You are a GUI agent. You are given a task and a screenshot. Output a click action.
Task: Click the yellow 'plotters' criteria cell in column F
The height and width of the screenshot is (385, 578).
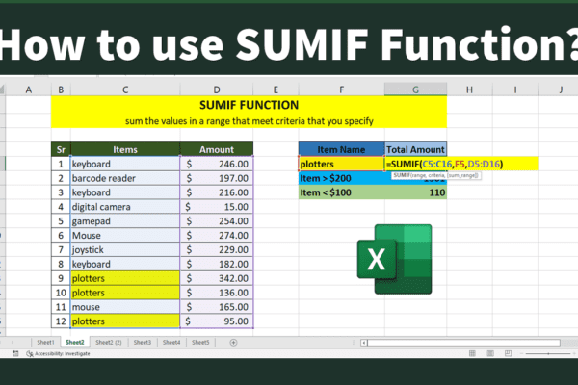pos(341,164)
